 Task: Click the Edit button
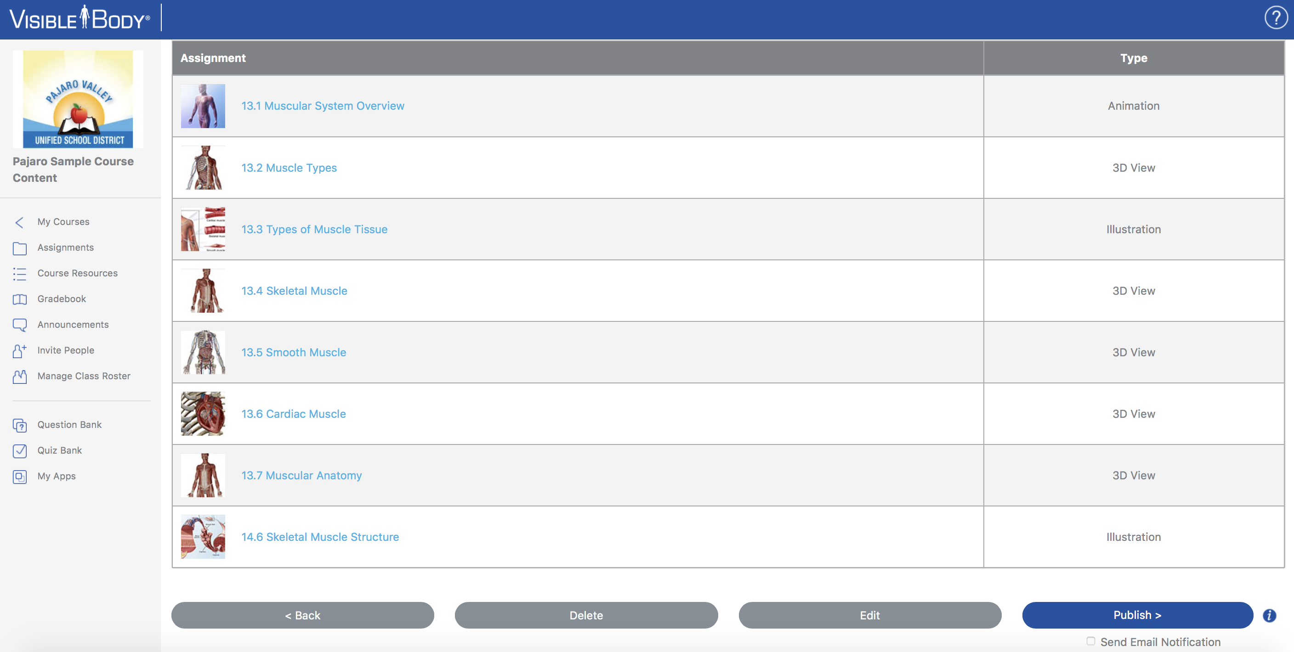869,614
